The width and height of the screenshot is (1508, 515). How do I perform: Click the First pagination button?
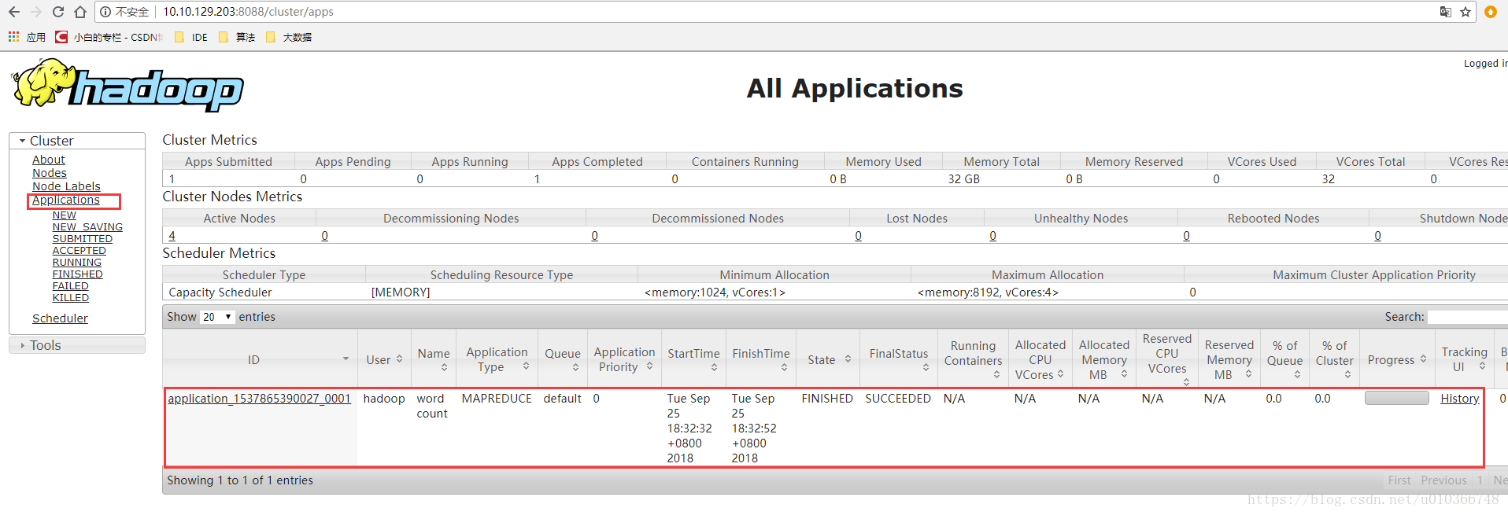click(1399, 480)
